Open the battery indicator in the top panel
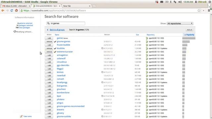This screenshot has width=212, height=119. point(167,2)
